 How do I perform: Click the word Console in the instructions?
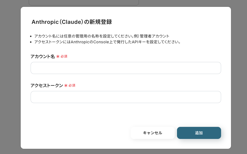point(101,42)
